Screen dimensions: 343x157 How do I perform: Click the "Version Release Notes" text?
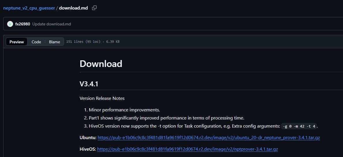(x=102, y=98)
